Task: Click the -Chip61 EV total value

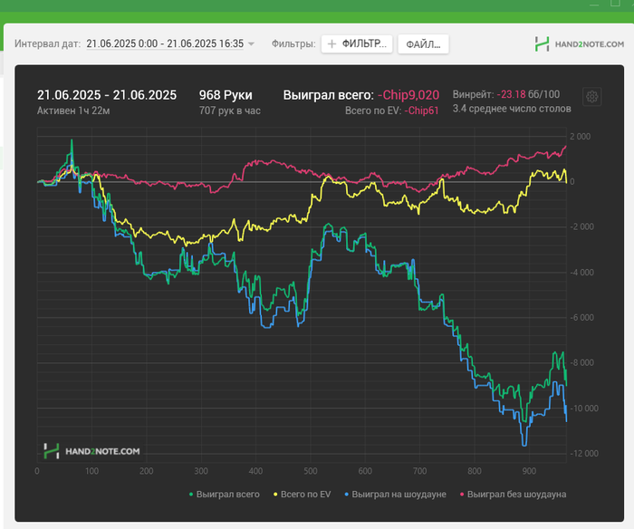Action: coord(421,111)
